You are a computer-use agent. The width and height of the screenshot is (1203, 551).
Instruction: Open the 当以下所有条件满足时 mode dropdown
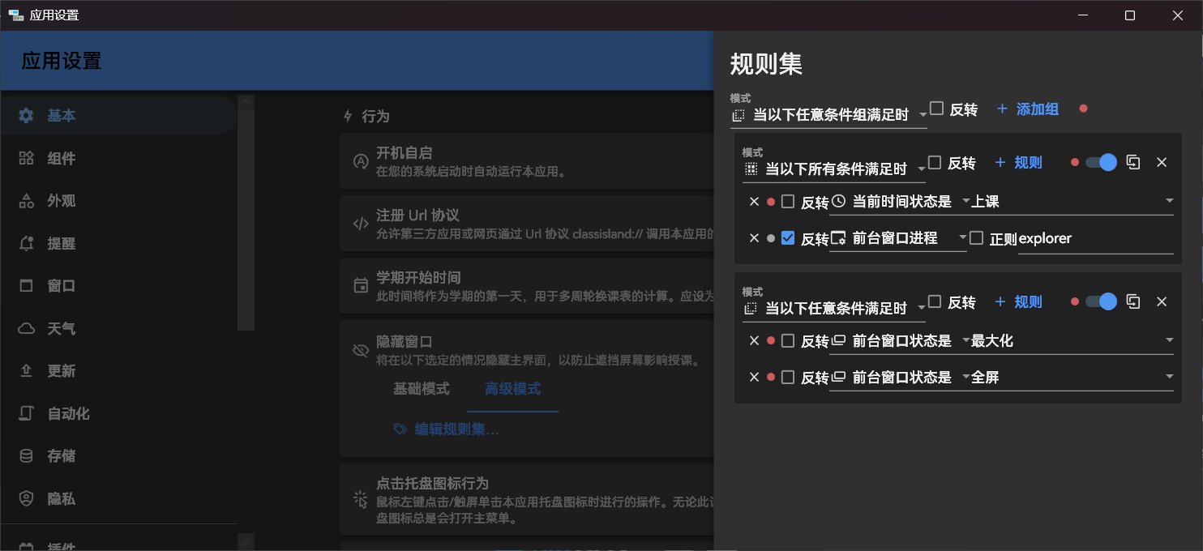coord(834,169)
